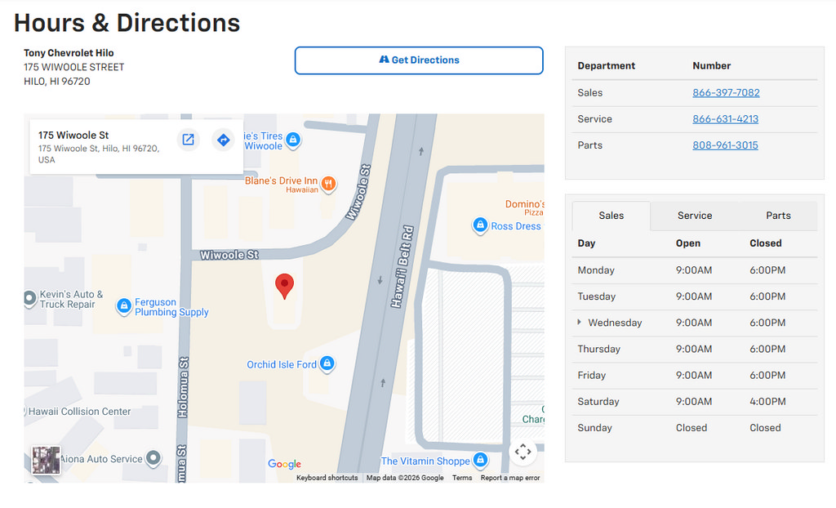Click Tony Chevrolet Hilo dealer name
This screenshot has height=508, width=836.
[x=69, y=53]
